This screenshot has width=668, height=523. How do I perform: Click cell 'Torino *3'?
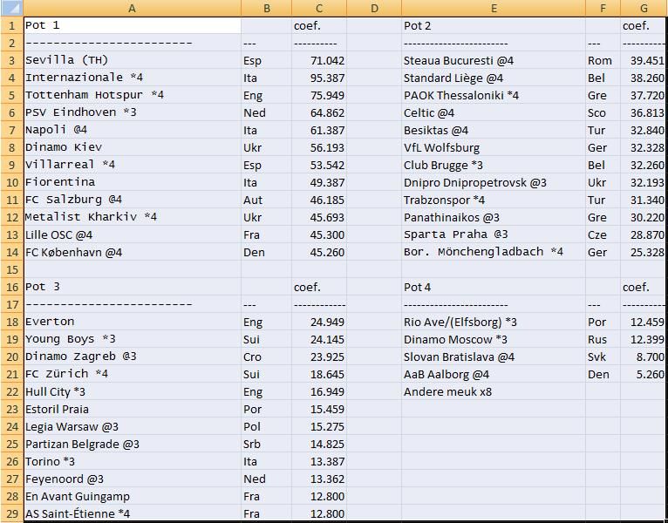(132, 462)
